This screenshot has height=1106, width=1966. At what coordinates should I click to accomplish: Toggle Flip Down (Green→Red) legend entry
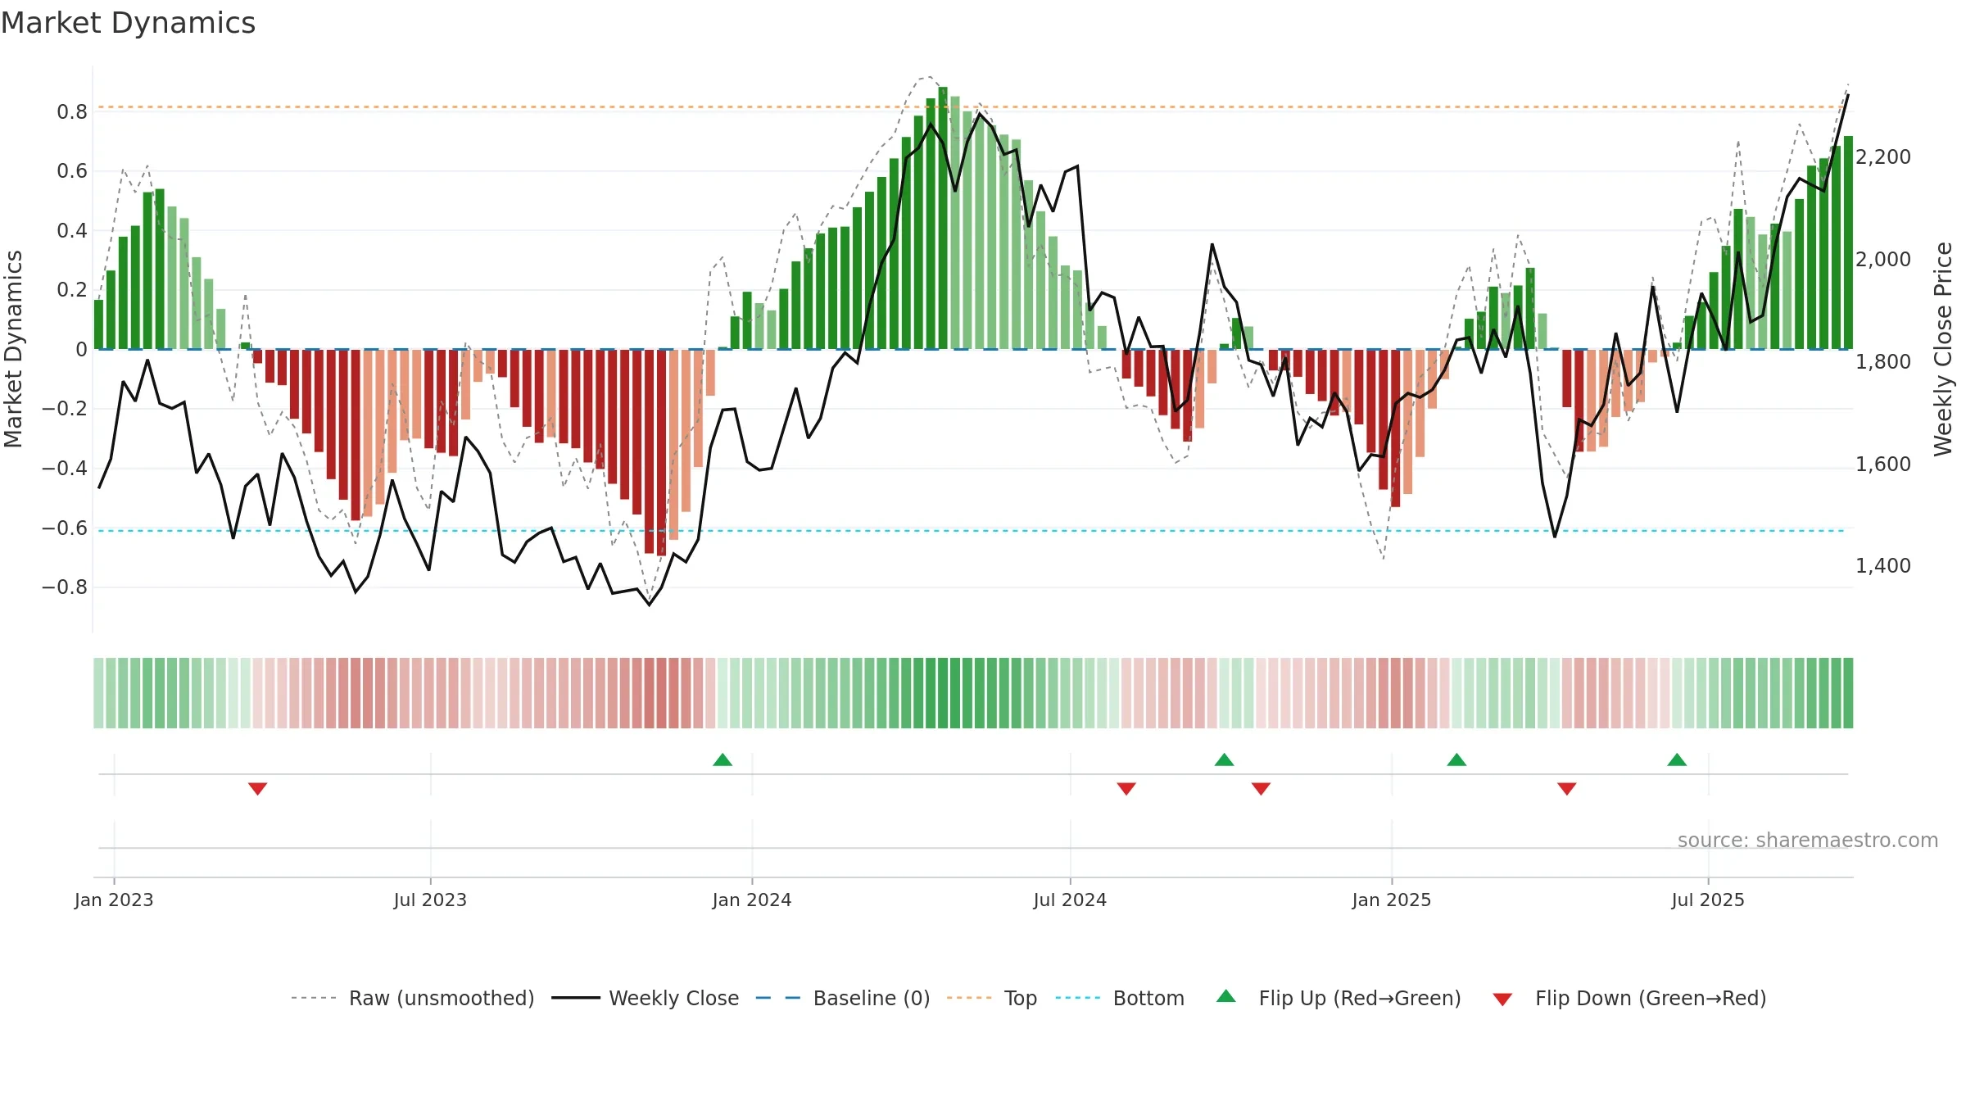pos(1629,998)
